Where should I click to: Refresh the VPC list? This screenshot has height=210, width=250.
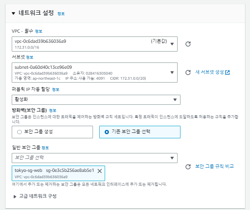coord(188,44)
